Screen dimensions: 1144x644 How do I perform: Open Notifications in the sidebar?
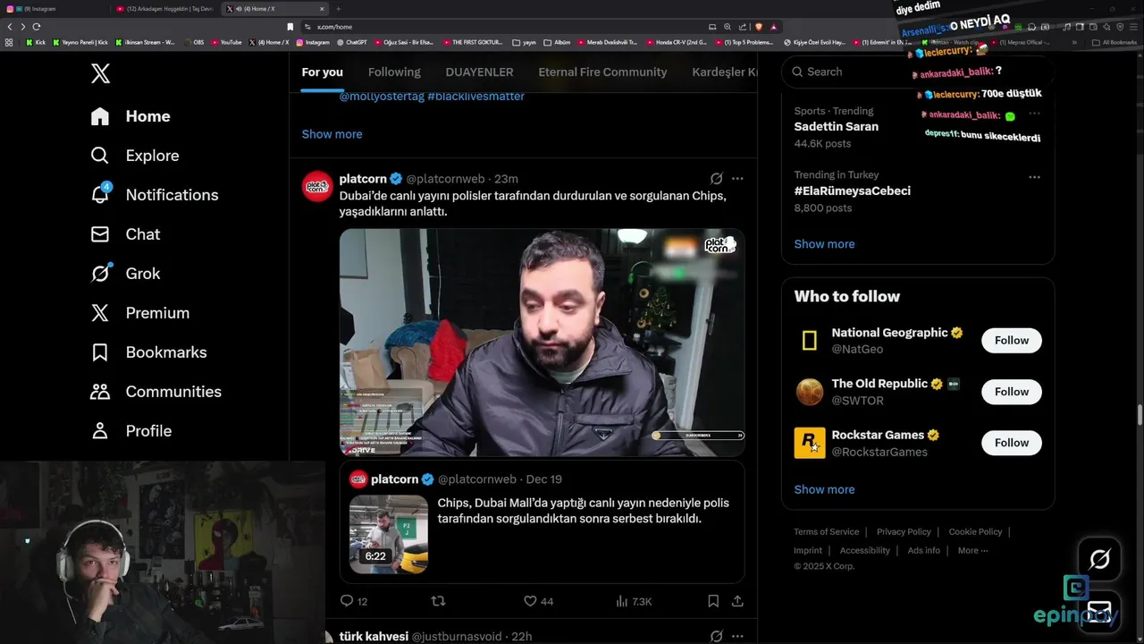155,195
